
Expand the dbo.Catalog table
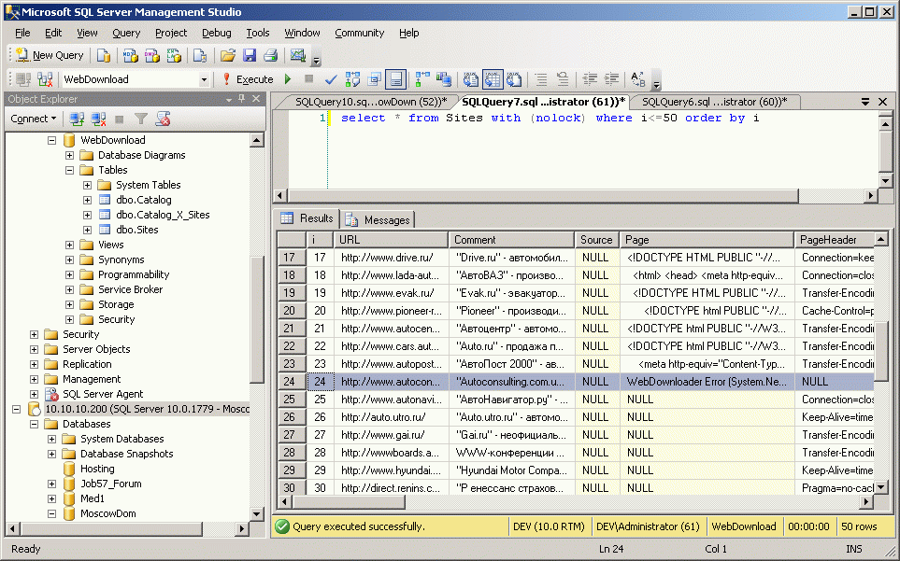87,200
